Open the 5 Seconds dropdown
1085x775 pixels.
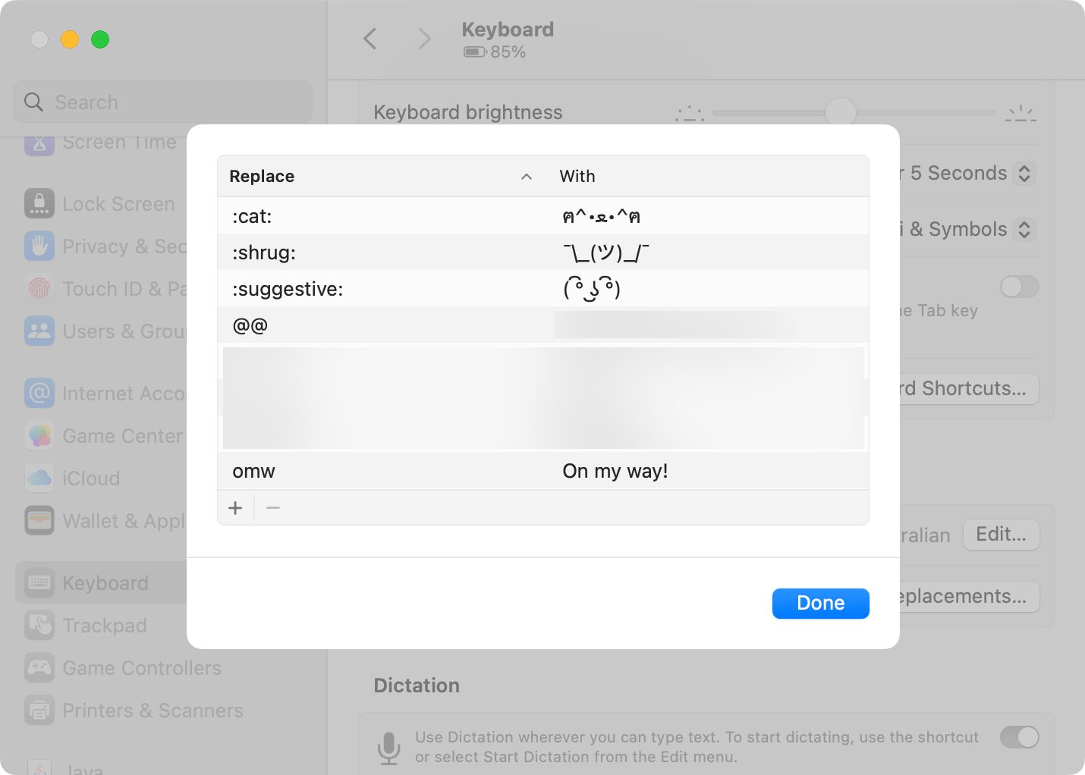(1024, 174)
